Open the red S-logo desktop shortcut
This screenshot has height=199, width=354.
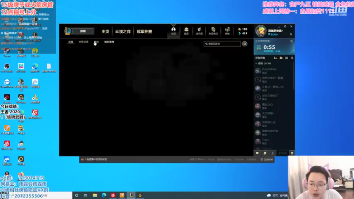coord(35,114)
